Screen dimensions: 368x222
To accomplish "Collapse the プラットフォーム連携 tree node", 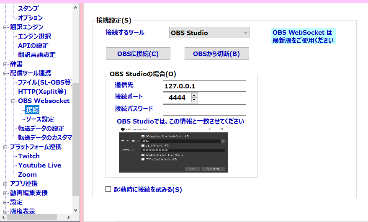I will point(5,147).
